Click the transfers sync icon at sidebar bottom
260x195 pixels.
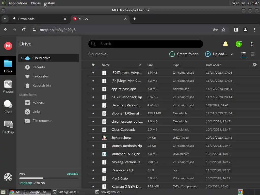pyautogui.click(x=8, y=177)
